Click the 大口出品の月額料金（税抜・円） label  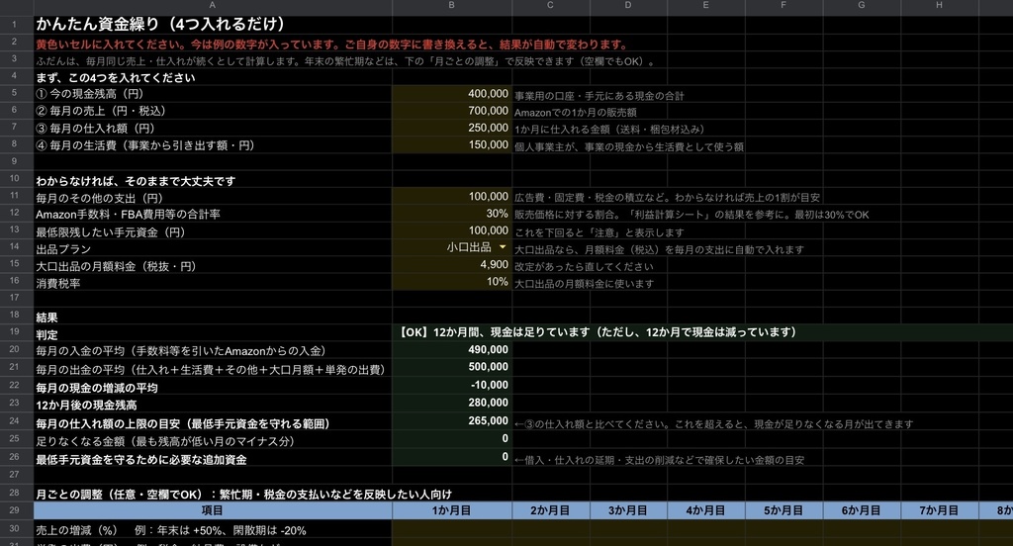116,266
